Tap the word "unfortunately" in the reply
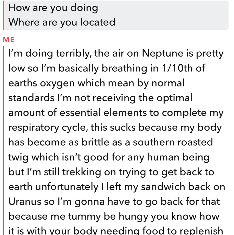 click(67, 187)
